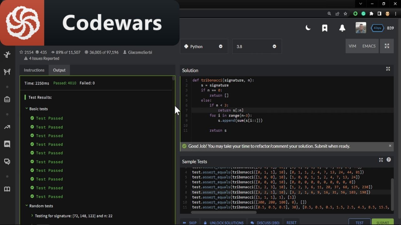Open the Chrome extensions puzzle icon

click(x=372, y=14)
